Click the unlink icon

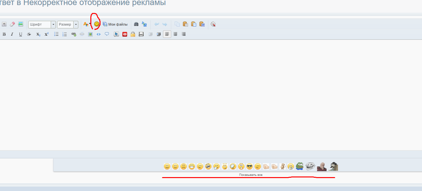[x=82, y=34]
